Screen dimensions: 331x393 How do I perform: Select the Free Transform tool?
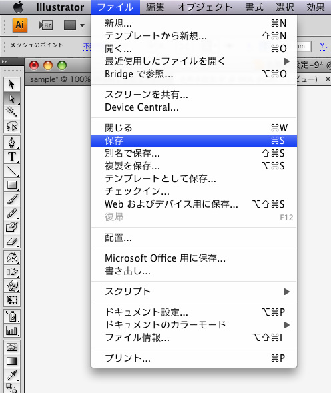[x=12, y=300]
